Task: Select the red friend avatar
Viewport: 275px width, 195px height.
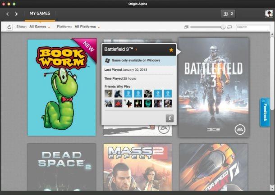Action: tap(119, 104)
